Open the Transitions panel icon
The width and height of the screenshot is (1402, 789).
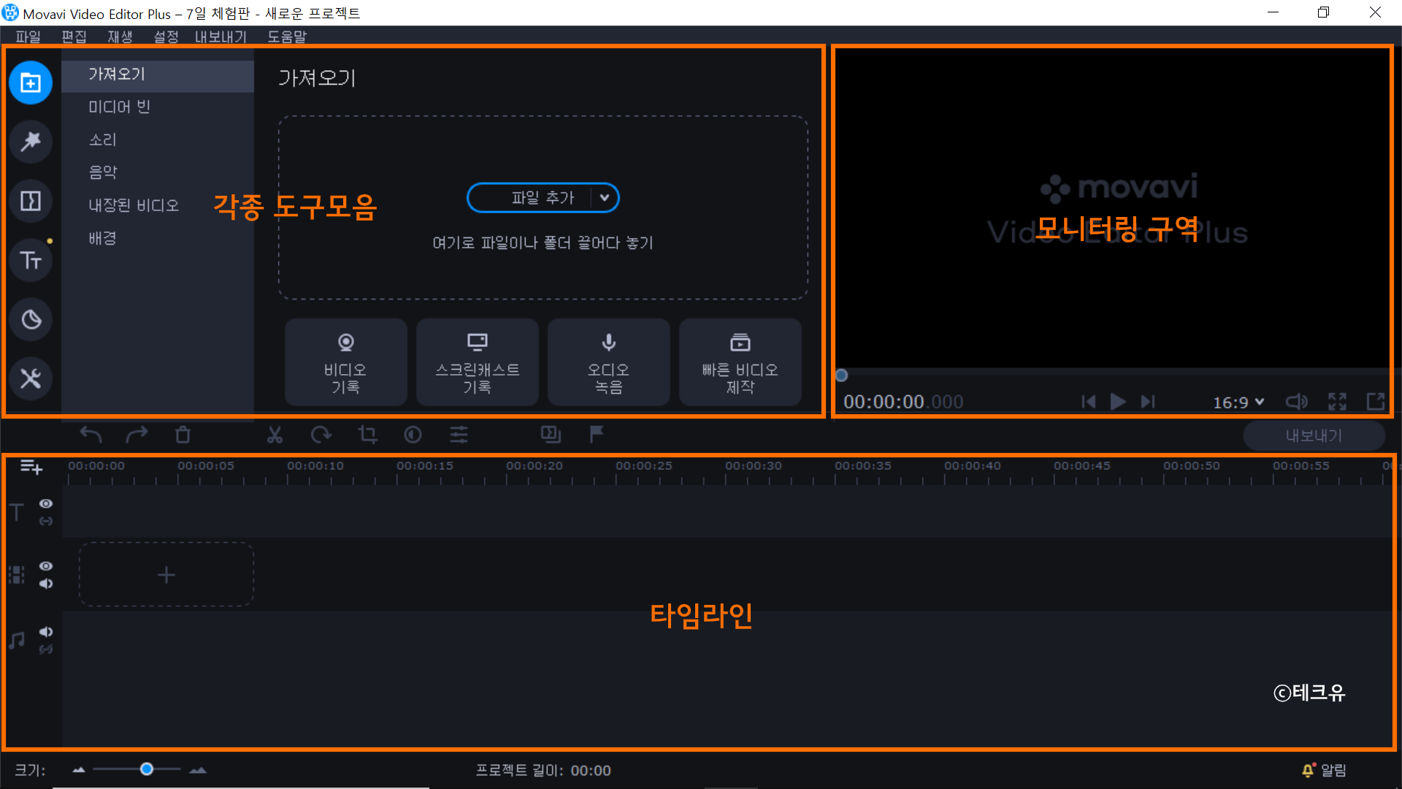click(x=31, y=201)
